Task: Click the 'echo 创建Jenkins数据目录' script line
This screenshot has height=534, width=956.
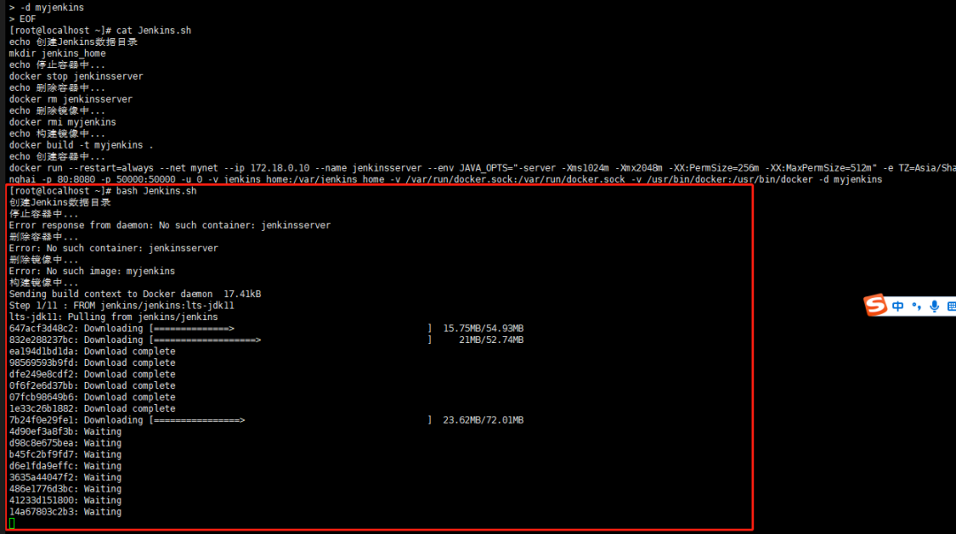Action: [73, 42]
